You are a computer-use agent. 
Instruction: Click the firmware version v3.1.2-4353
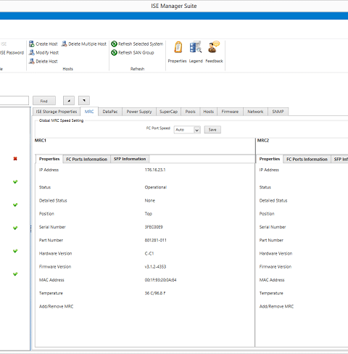coord(155,267)
